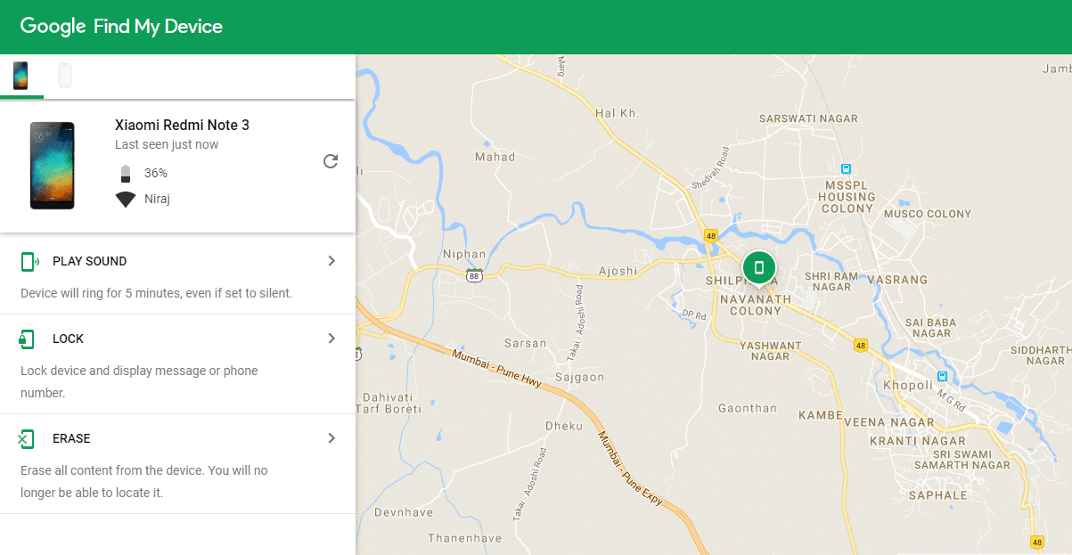Choose LOCK action
Viewport: 1072px width, 555px height.
coord(69,339)
